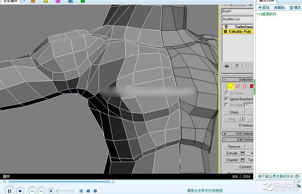Enable the By Angle checkbox
Viewport: 302px width, 194px height.
226,105
